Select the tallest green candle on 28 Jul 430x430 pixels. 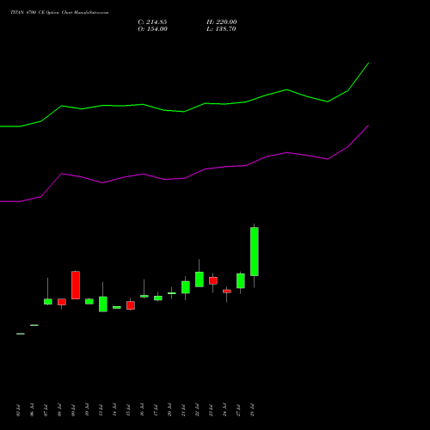(x=255, y=251)
